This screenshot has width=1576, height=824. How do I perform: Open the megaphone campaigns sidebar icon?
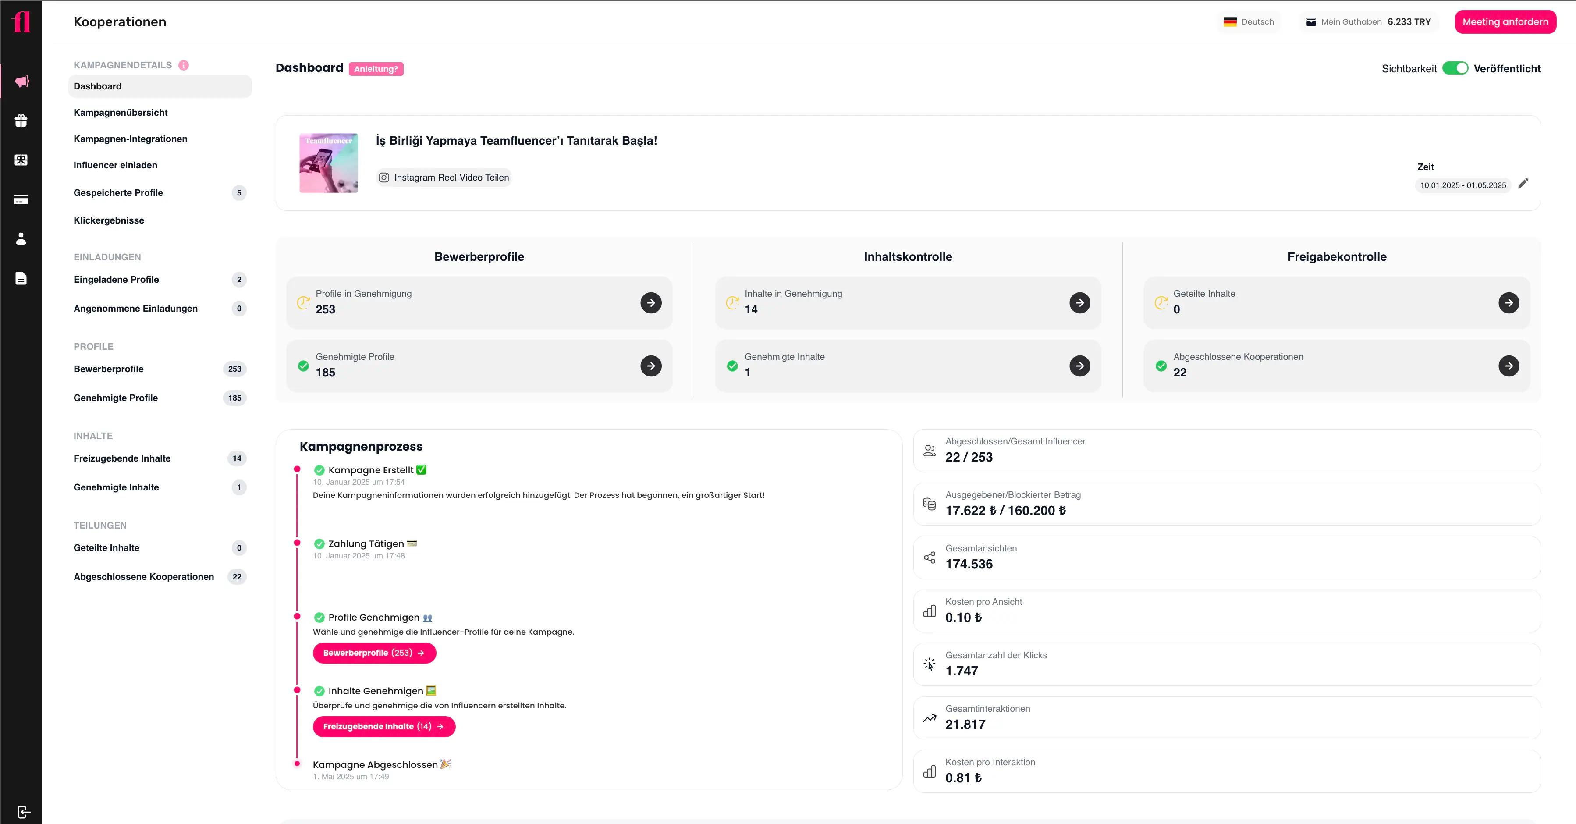(x=21, y=82)
